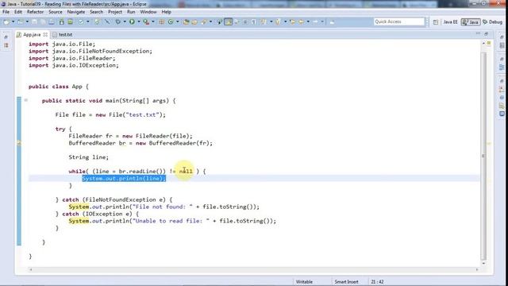508x286 pixels.
Task: Click the Next Annotation toolbar icon
Action: (x=264, y=21)
